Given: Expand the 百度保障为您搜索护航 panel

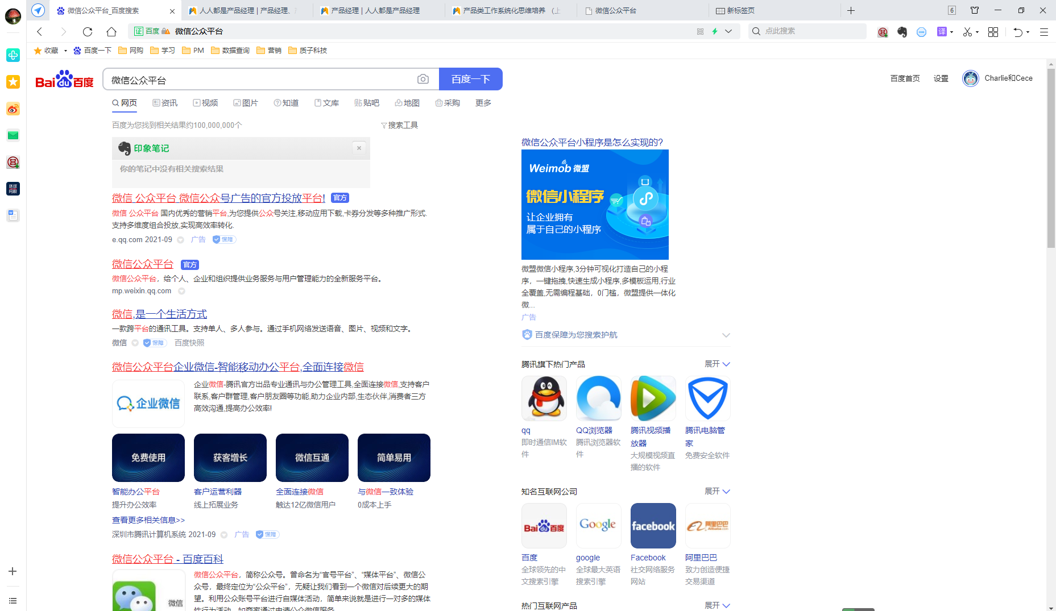Looking at the screenshot, I should (726, 335).
